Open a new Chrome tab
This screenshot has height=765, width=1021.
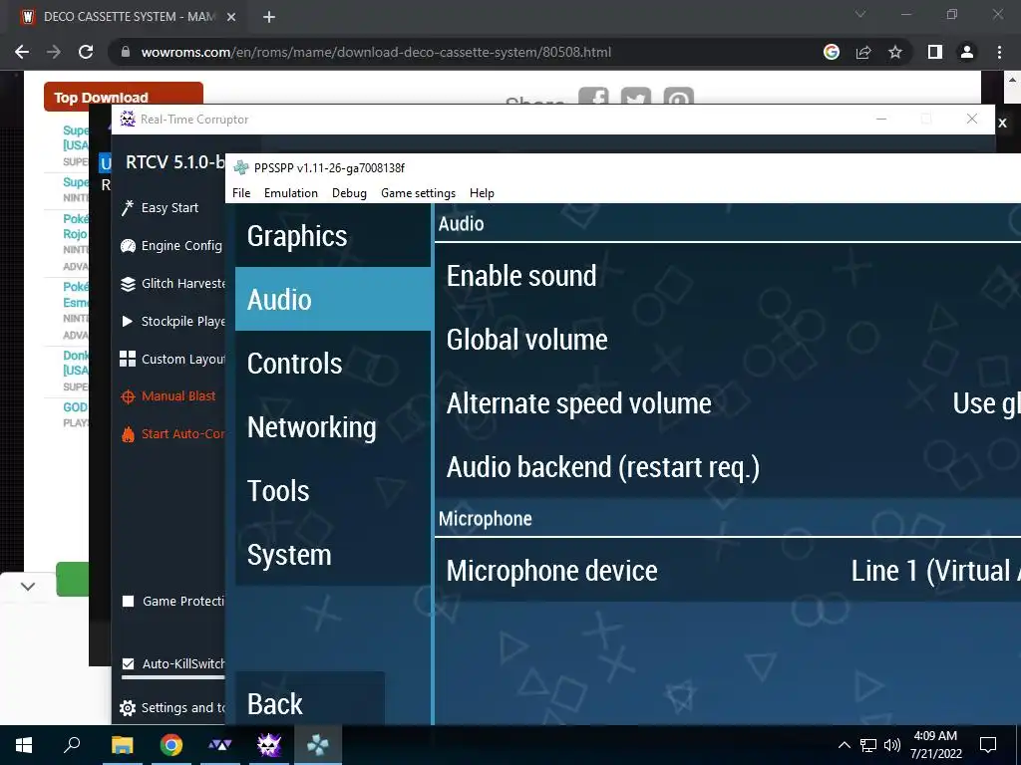(x=269, y=17)
